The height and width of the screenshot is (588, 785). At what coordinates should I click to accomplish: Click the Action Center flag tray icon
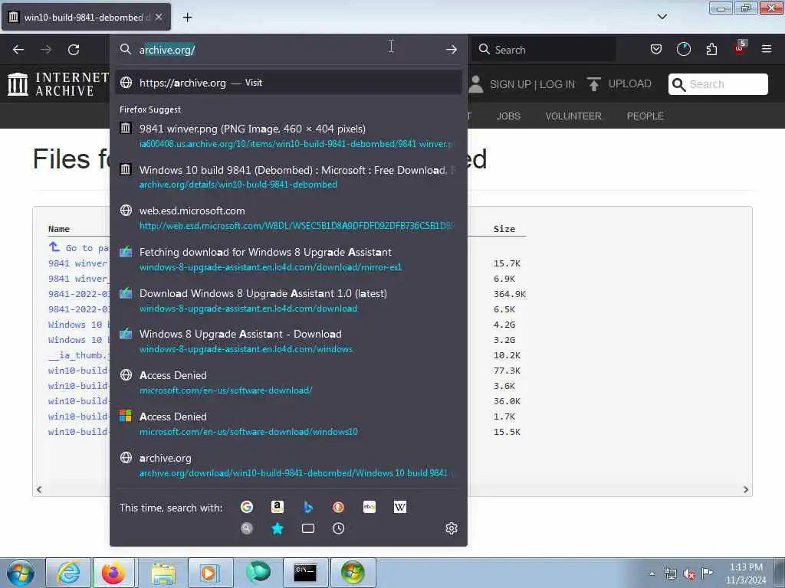(707, 573)
